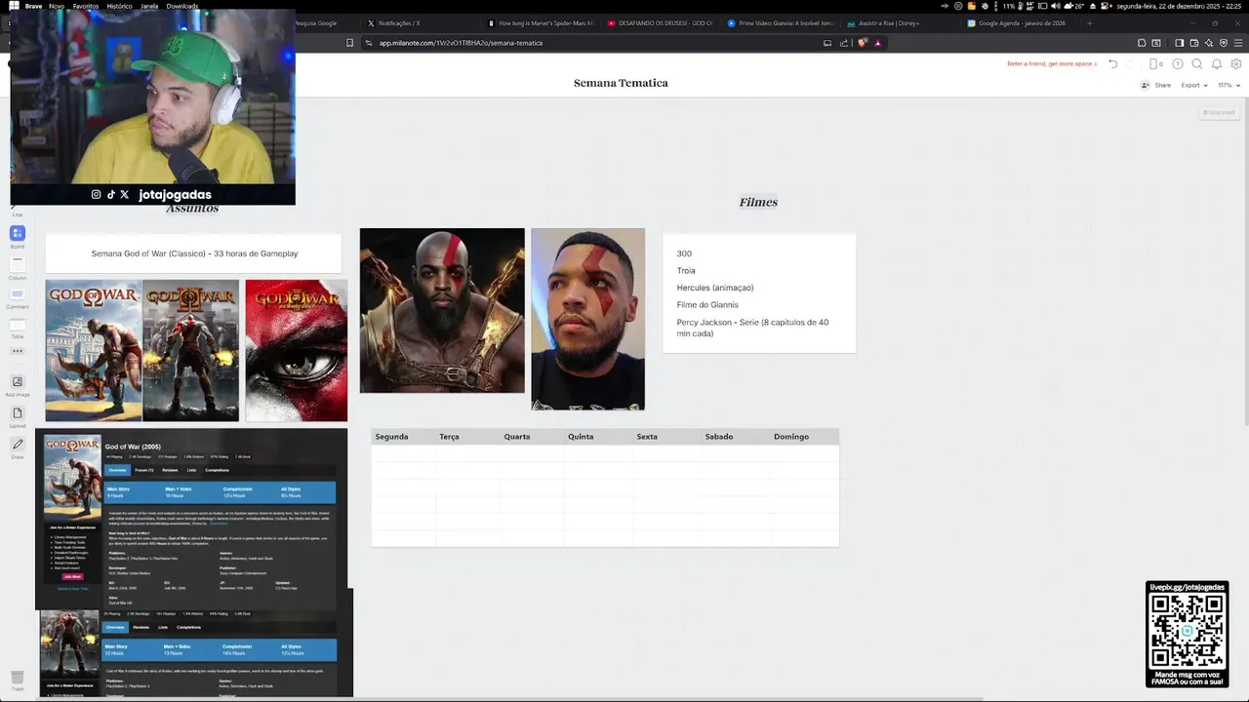
Task: Switch to Assistir a Rise Disney+ tab
Action: tap(902, 22)
